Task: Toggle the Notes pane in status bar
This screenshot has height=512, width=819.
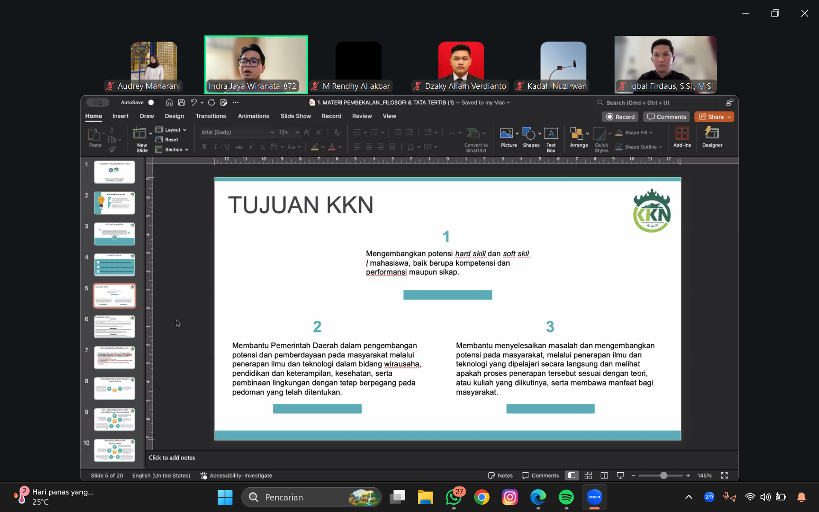Action: coord(500,475)
